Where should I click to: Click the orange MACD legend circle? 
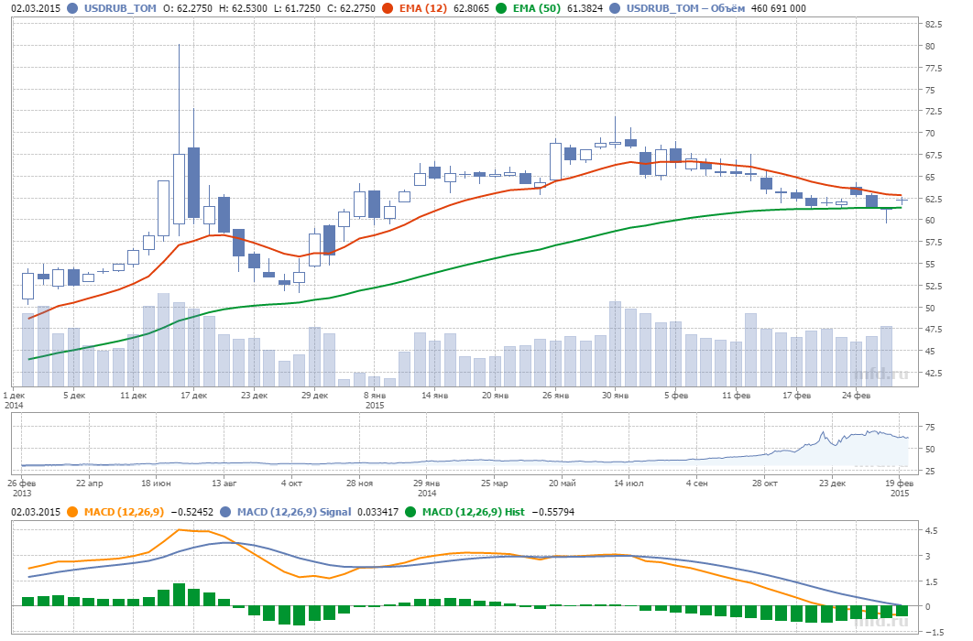73,512
